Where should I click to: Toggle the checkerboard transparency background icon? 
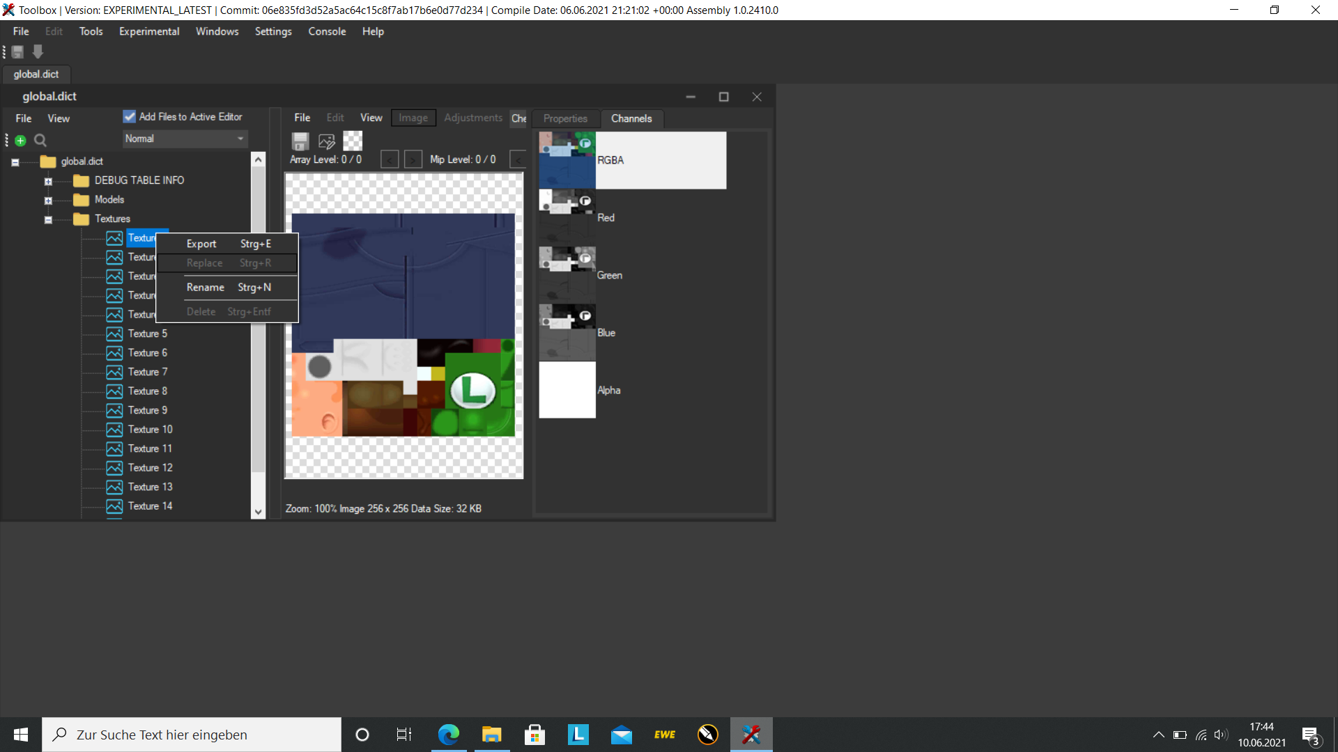tap(353, 141)
